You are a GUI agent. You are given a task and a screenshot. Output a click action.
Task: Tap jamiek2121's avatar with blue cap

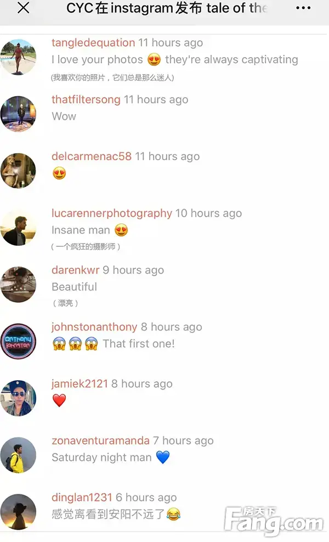pyautogui.click(x=18, y=398)
